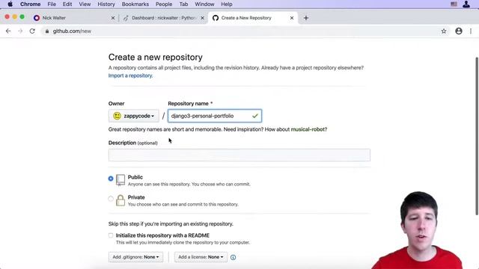
Task: Open the Add .gitignore dropdown
Action: (x=135, y=257)
